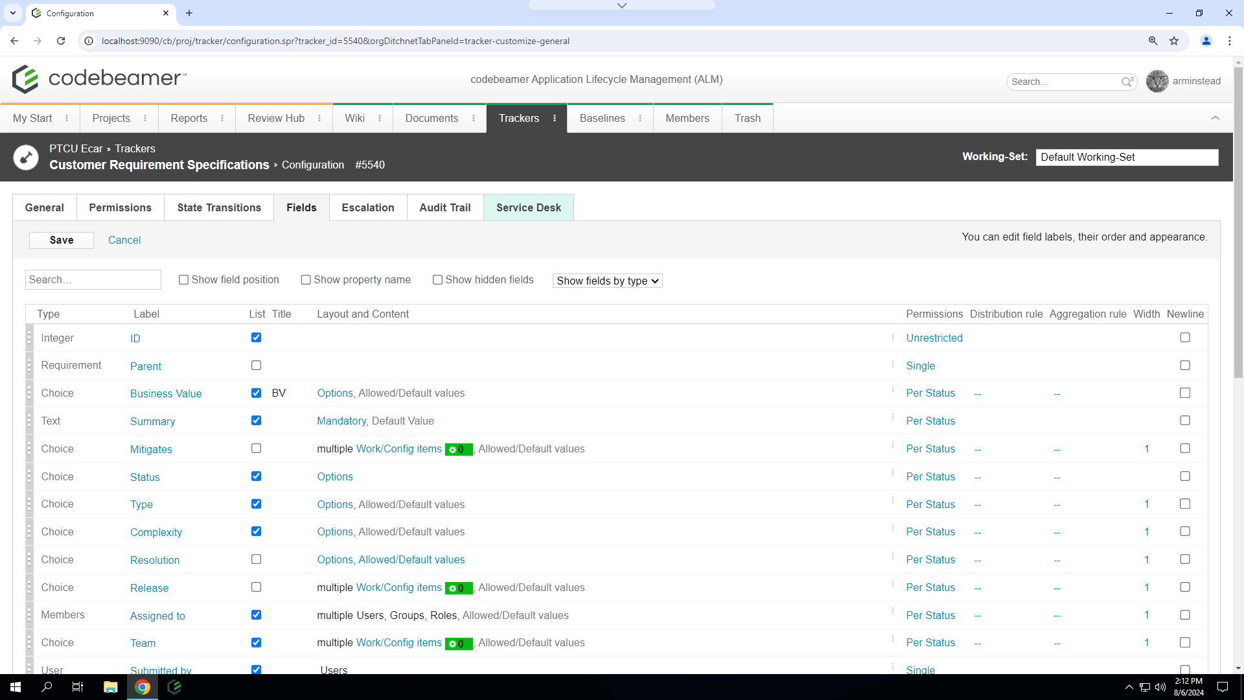Click the search magnifier icon in the search box
The width and height of the screenshot is (1244, 700).
click(1127, 82)
